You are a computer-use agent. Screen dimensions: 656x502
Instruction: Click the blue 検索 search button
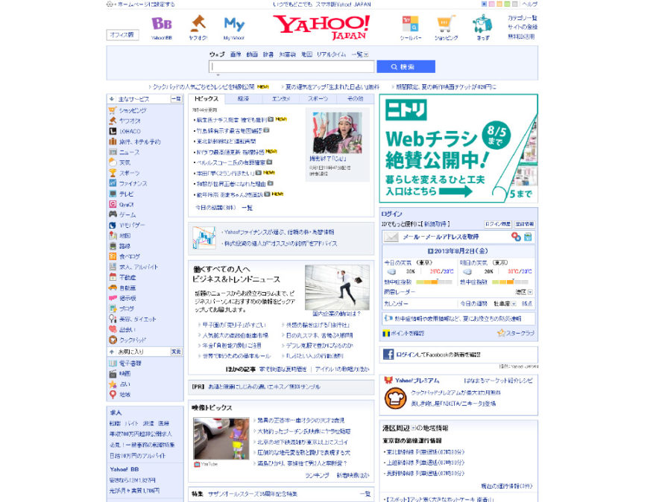(x=406, y=67)
